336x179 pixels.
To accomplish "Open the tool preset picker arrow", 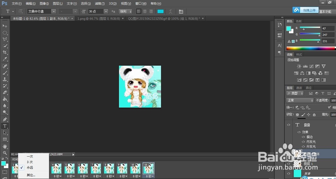I will coord(13,11).
